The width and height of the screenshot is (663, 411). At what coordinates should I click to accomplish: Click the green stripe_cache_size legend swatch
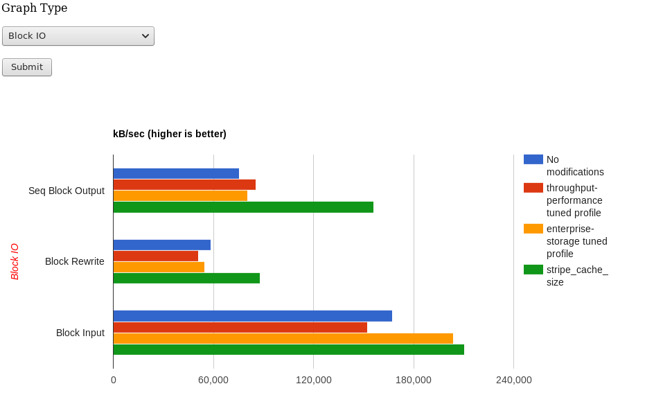pos(533,270)
